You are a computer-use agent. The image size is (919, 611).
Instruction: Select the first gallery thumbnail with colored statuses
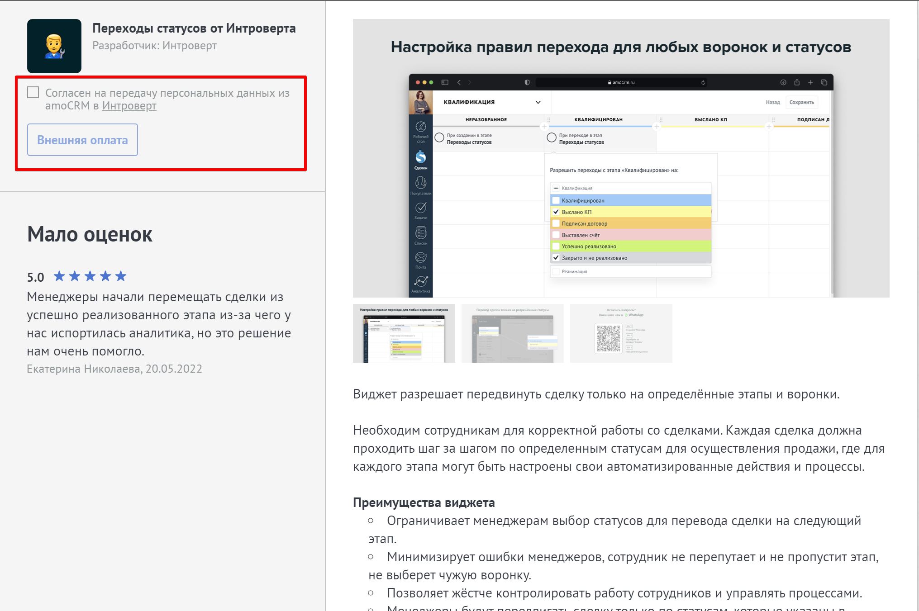tap(404, 333)
